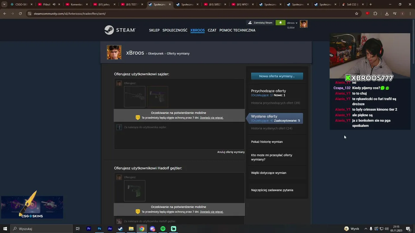The width and height of the screenshot is (415, 233).
Task: Reload the page with refresh icon
Action: [x=20, y=14]
